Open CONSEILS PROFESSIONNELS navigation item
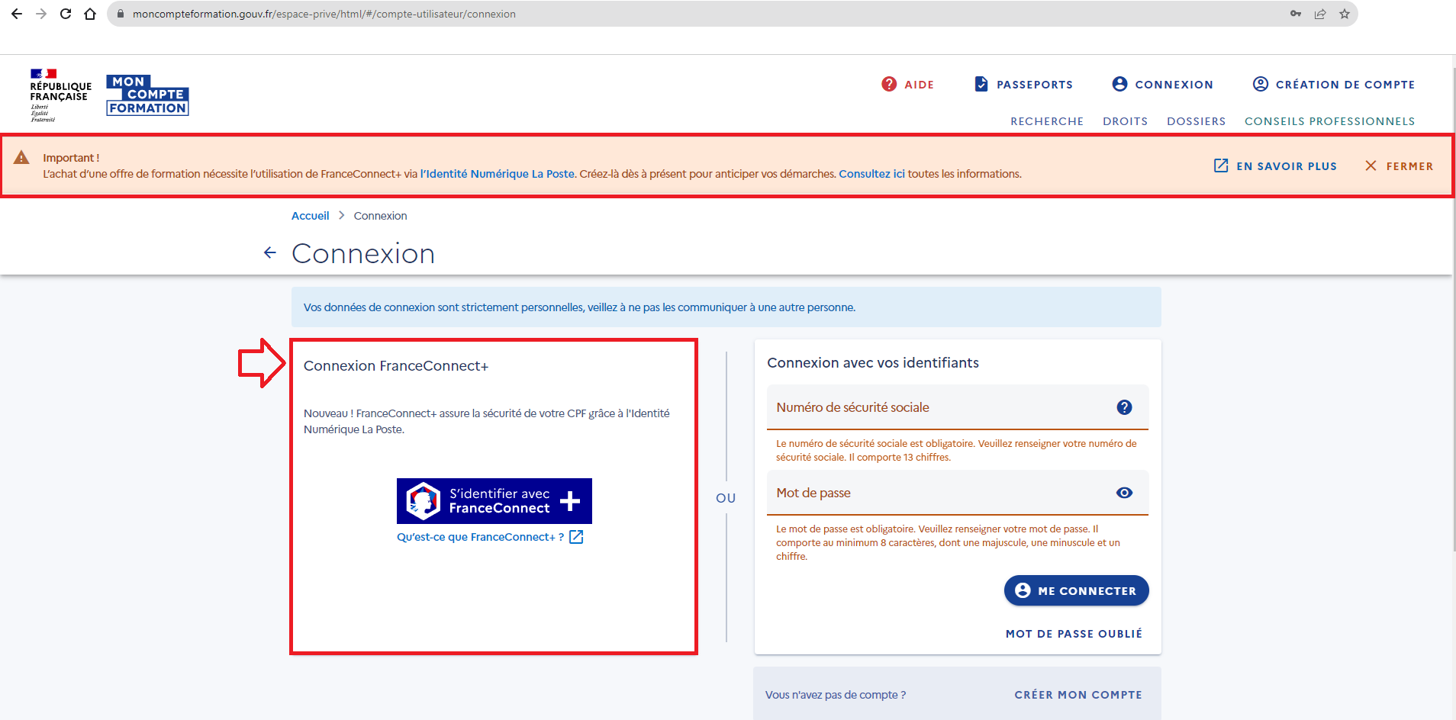1456x720 pixels. 1329,121
